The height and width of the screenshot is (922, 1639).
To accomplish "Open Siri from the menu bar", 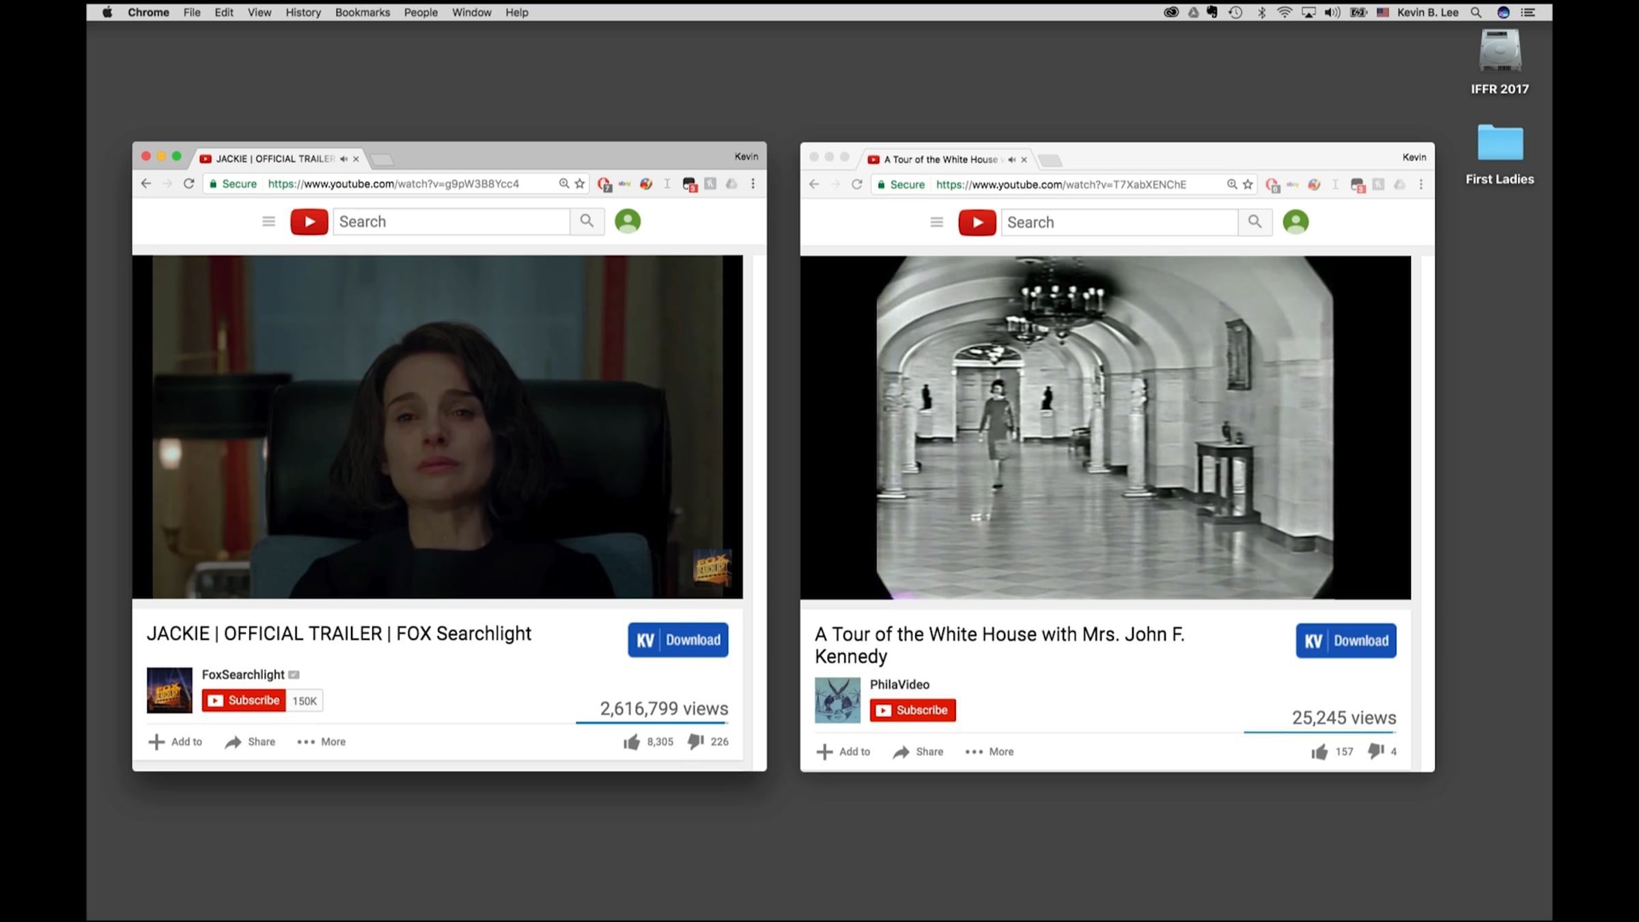I will click(1503, 12).
